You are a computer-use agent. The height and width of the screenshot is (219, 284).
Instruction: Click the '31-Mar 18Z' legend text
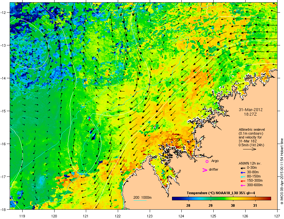pyautogui.click(x=248, y=141)
